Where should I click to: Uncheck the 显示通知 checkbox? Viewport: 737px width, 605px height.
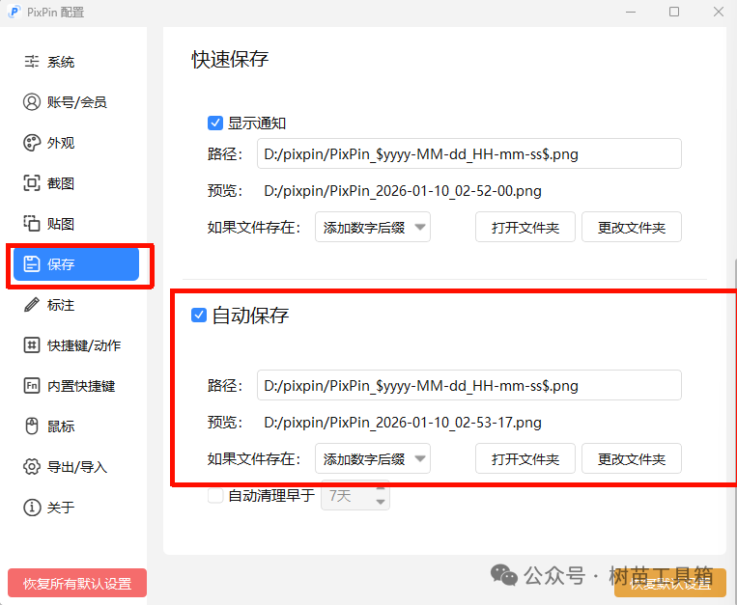[214, 123]
